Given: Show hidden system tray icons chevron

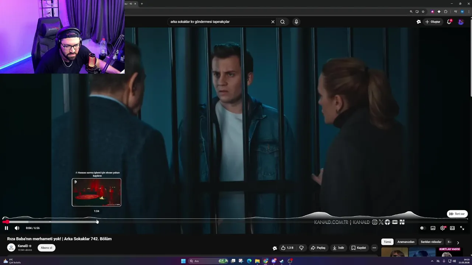Looking at the screenshot, I should [432, 261].
